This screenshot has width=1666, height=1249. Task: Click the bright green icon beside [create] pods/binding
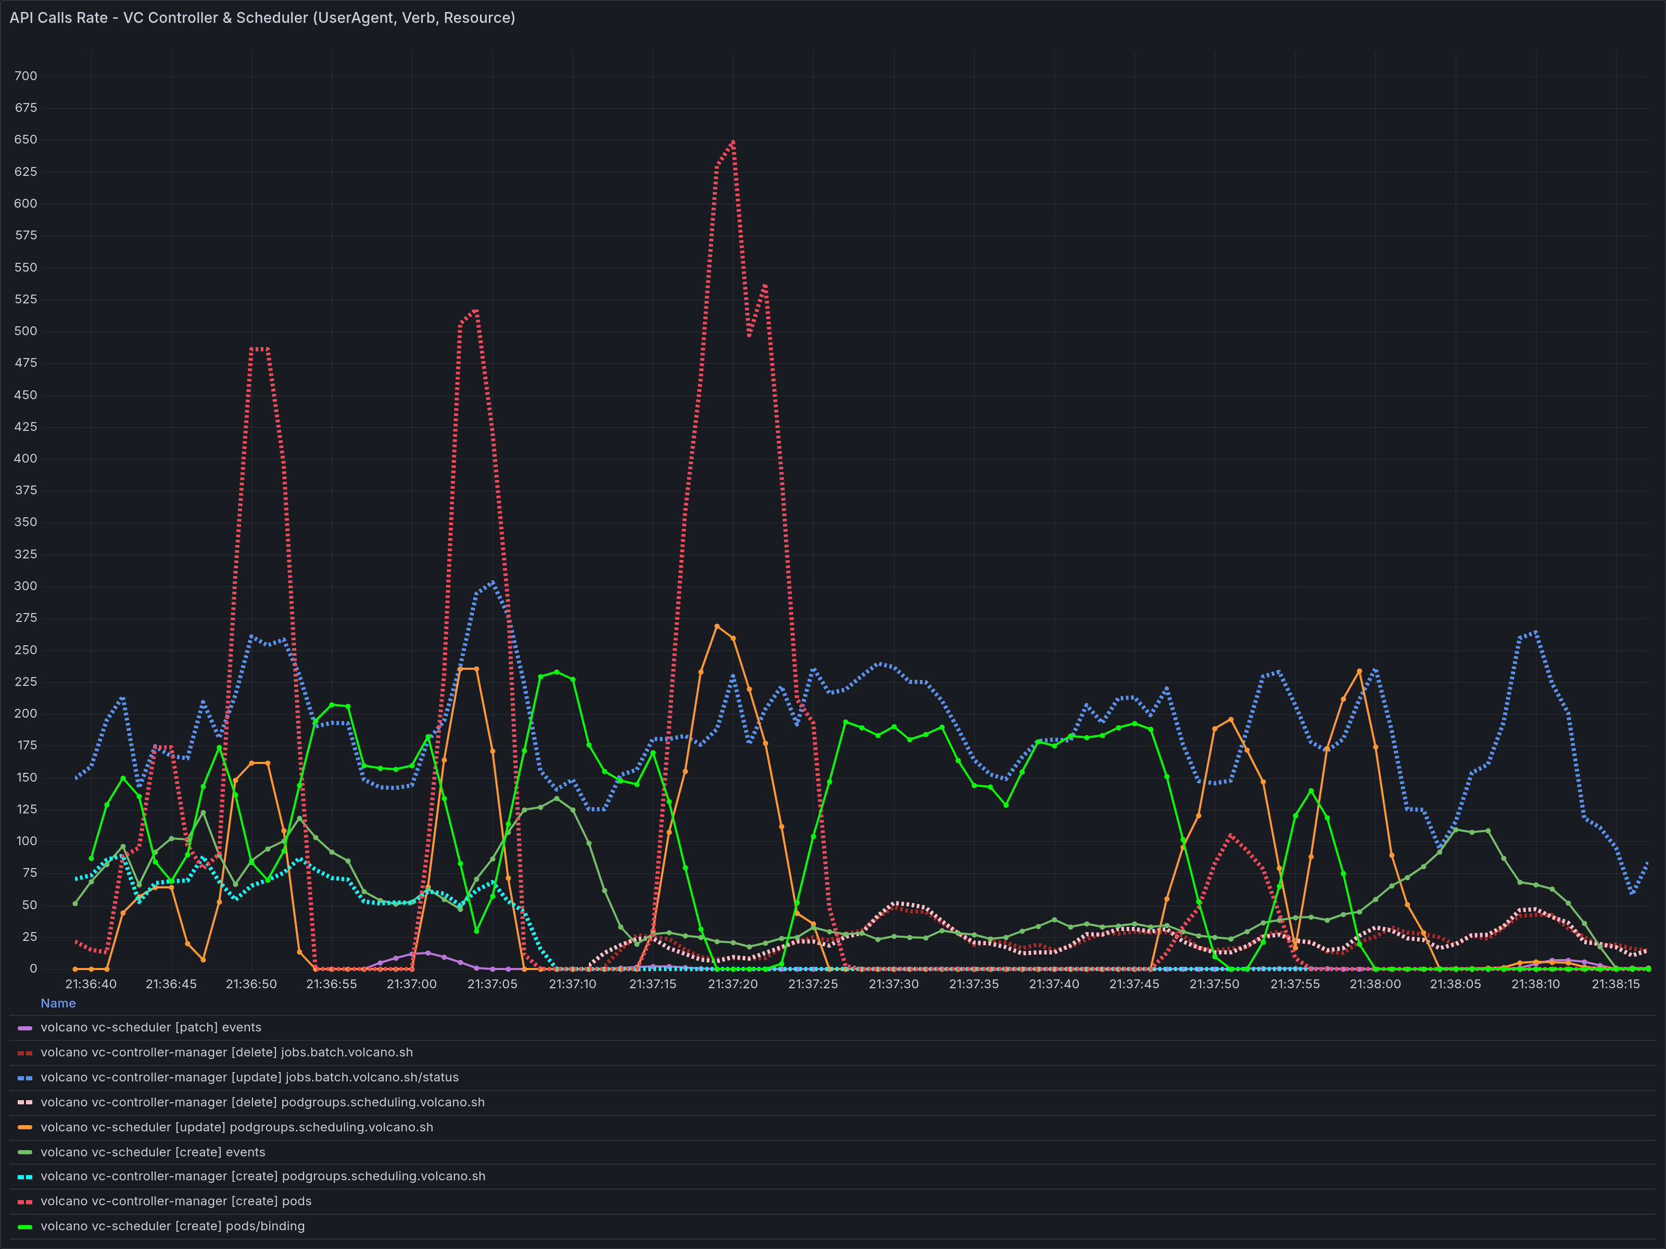click(x=24, y=1226)
